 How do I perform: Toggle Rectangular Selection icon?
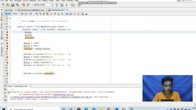click(x=51, y=14)
